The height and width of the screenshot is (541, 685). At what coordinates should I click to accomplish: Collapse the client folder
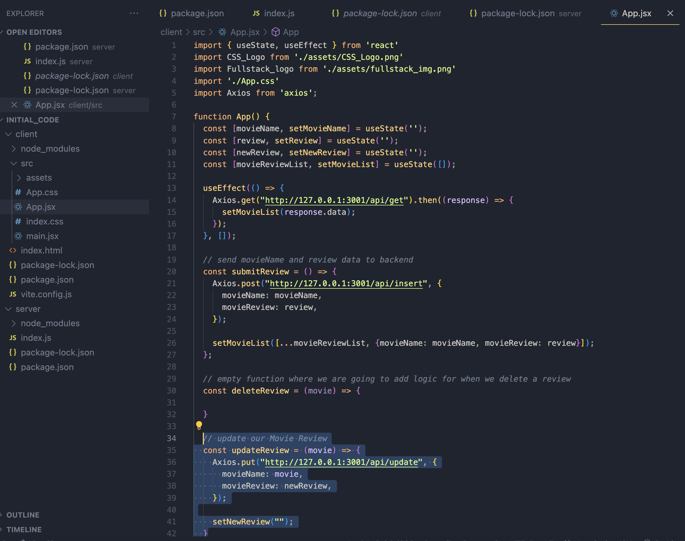point(9,134)
